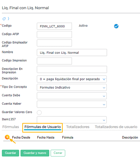
Task: Click the page title Liq. Final con Liq. Normal
Action: point(25,8)
